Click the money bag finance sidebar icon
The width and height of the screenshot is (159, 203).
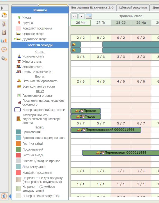click(4, 24)
